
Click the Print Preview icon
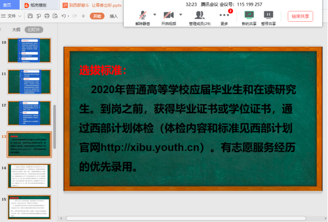point(55,17)
